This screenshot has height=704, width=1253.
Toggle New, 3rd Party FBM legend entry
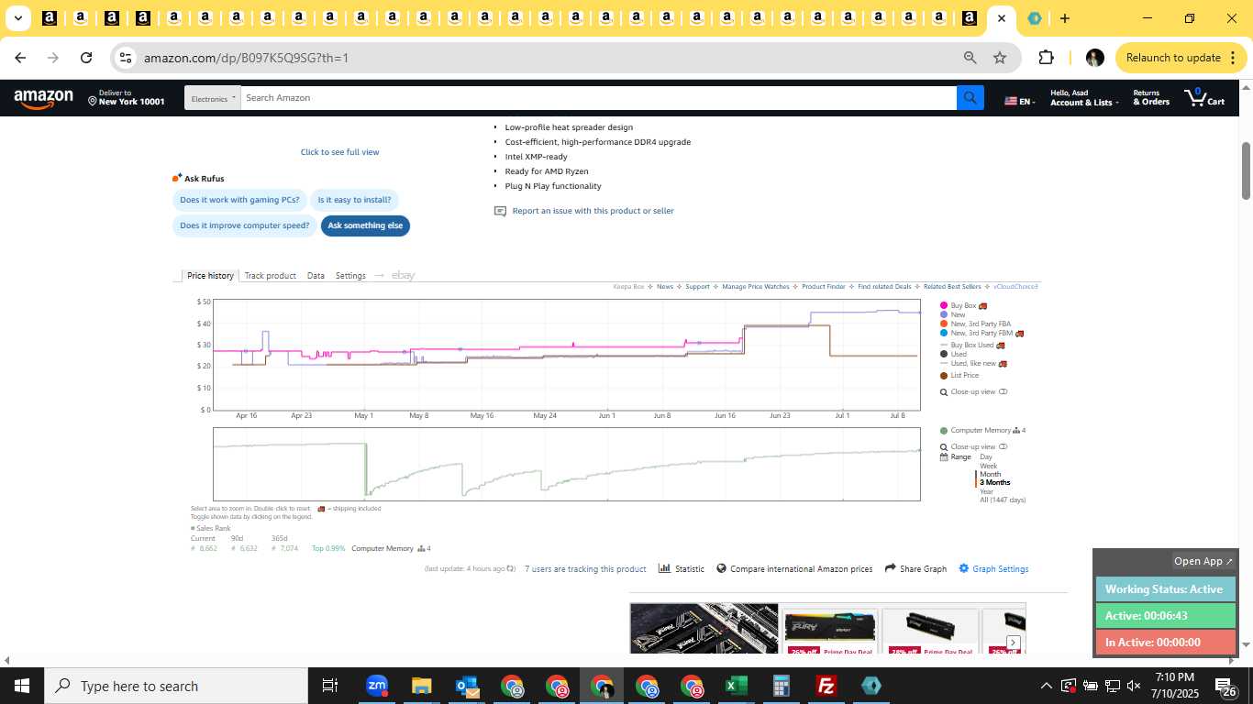(x=981, y=333)
